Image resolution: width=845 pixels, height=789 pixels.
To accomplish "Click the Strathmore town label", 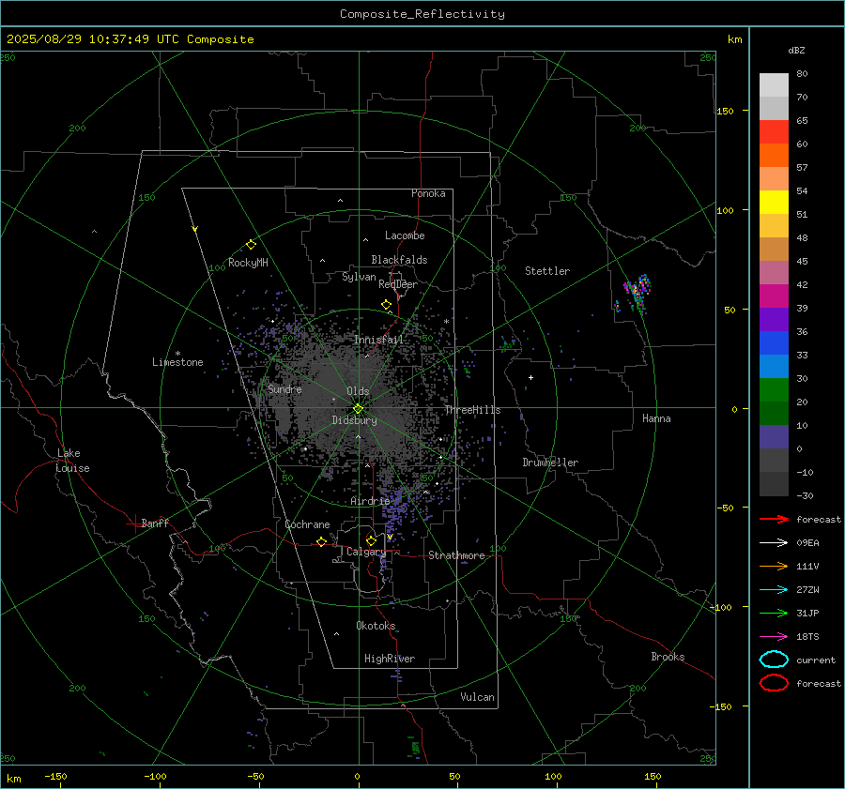I will point(456,555).
